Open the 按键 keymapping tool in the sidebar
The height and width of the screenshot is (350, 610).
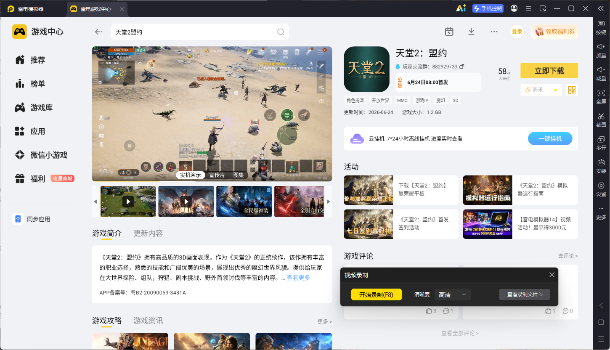[x=601, y=27]
